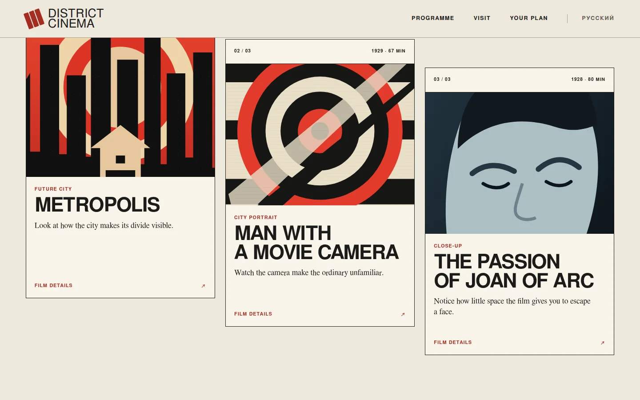Click 'Look at how the city makes its divide visible.'
The height and width of the screenshot is (400, 640).
[x=104, y=225]
